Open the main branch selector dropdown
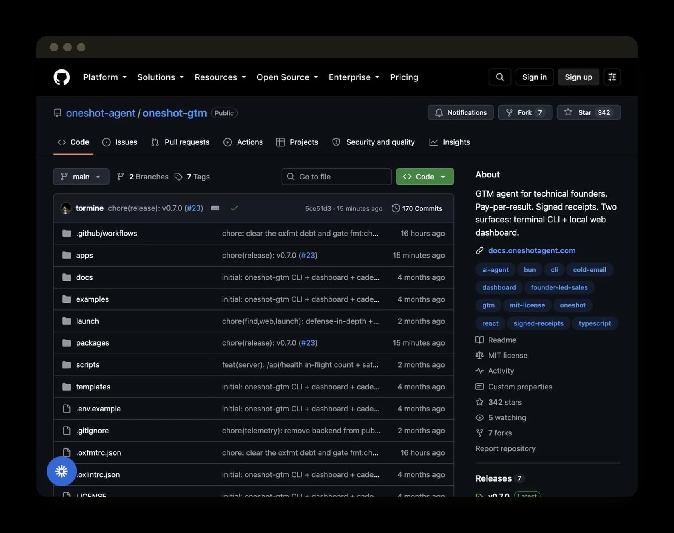This screenshot has height=533, width=674. click(81, 177)
